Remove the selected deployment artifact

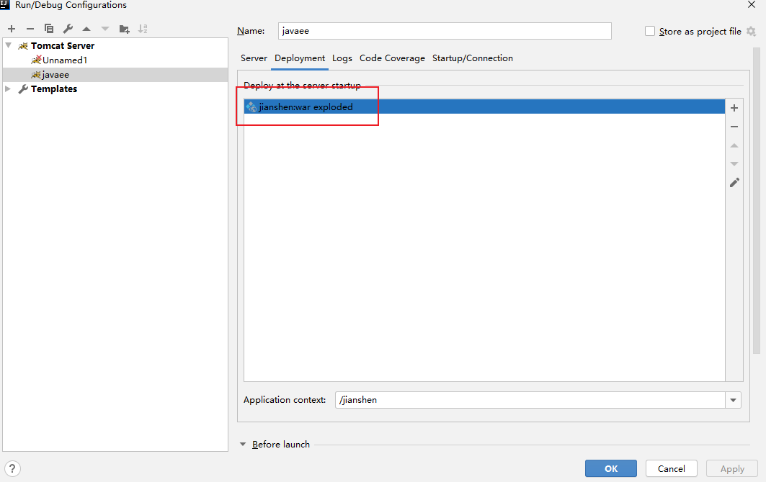point(734,127)
